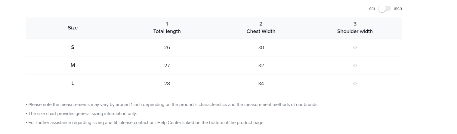Click the Help Center assistance note
The height and width of the screenshot is (134, 457).
[145, 123]
